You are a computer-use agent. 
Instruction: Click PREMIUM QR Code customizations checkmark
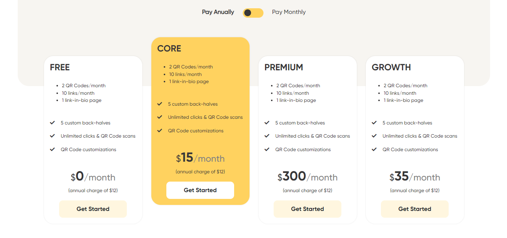267,150
